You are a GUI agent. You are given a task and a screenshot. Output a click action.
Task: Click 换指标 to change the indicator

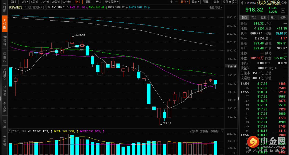coord(215,131)
